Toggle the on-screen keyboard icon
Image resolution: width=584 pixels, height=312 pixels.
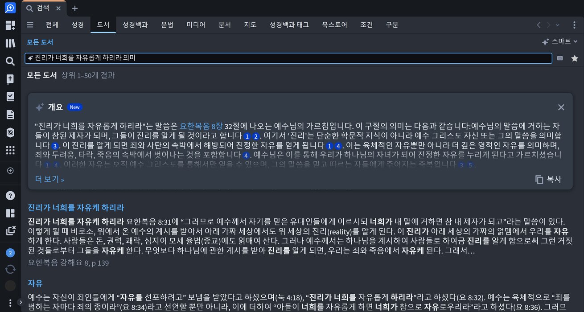560,58
